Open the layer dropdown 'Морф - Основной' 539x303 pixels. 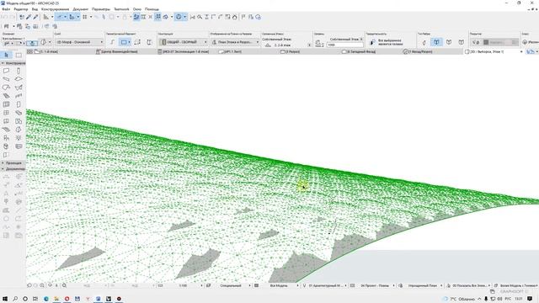(x=79, y=42)
